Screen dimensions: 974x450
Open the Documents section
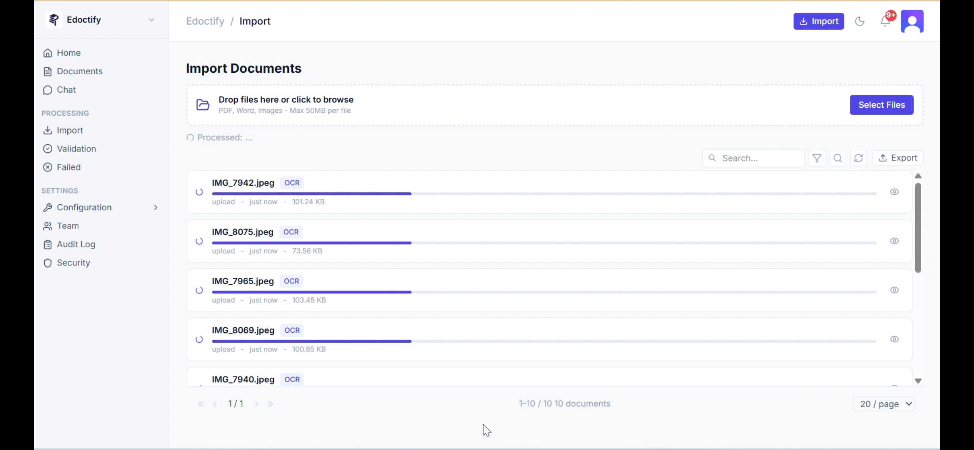pyautogui.click(x=80, y=71)
